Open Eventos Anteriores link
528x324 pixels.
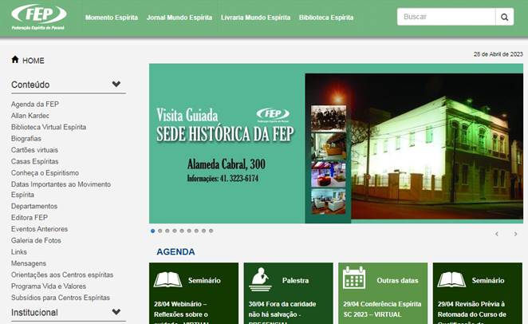[39, 229]
